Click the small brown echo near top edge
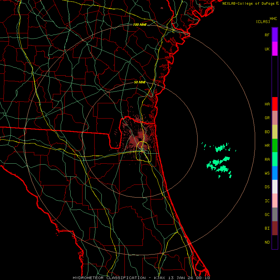The image size is (280, 280). point(162,8)
